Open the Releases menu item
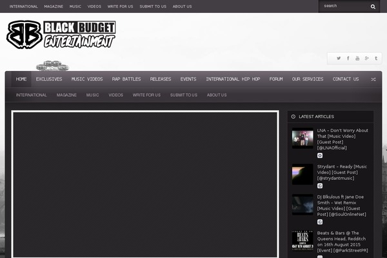The image size is (387, 258). (x=161, y=79)
